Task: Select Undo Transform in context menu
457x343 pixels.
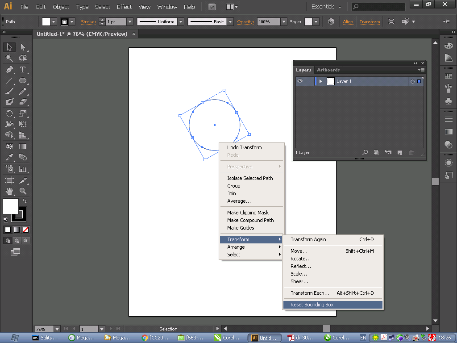Action: (245, 147)
